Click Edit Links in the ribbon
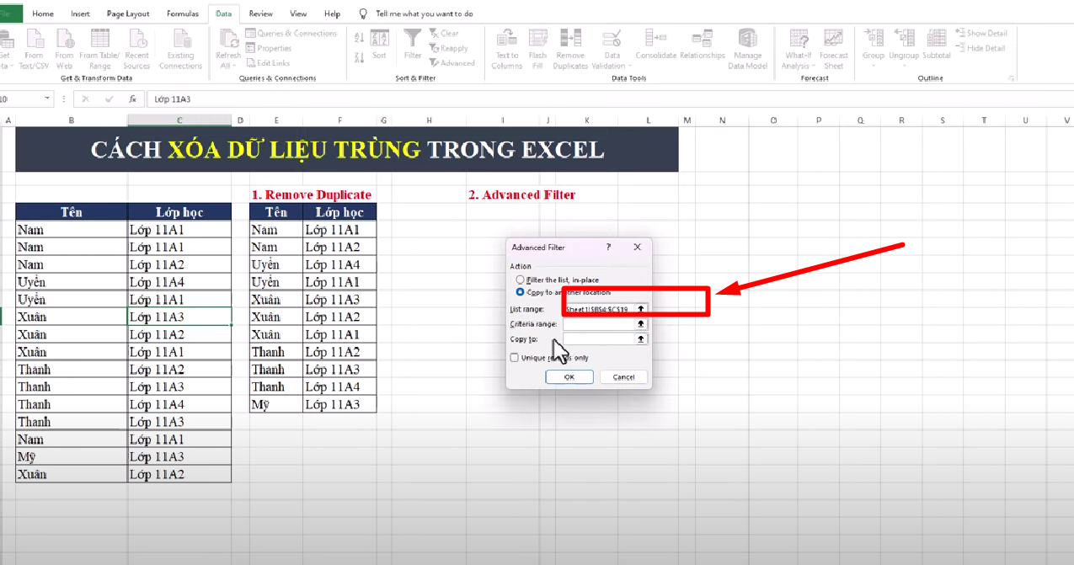The height and width of the screenshot is (565, 1074). (x=268, y=63)
